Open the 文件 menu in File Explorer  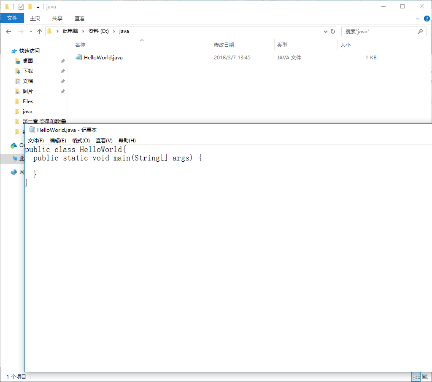12,18
